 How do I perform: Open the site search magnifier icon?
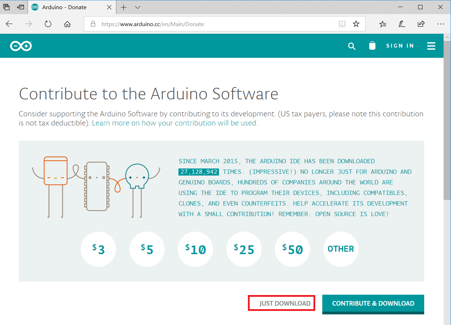352,46
